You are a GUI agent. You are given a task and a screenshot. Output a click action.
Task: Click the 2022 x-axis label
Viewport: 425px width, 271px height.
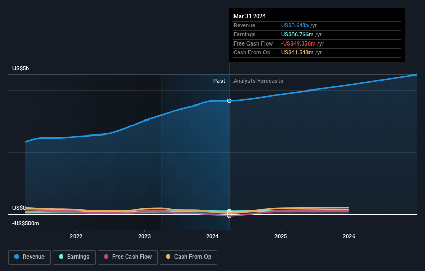76,236
